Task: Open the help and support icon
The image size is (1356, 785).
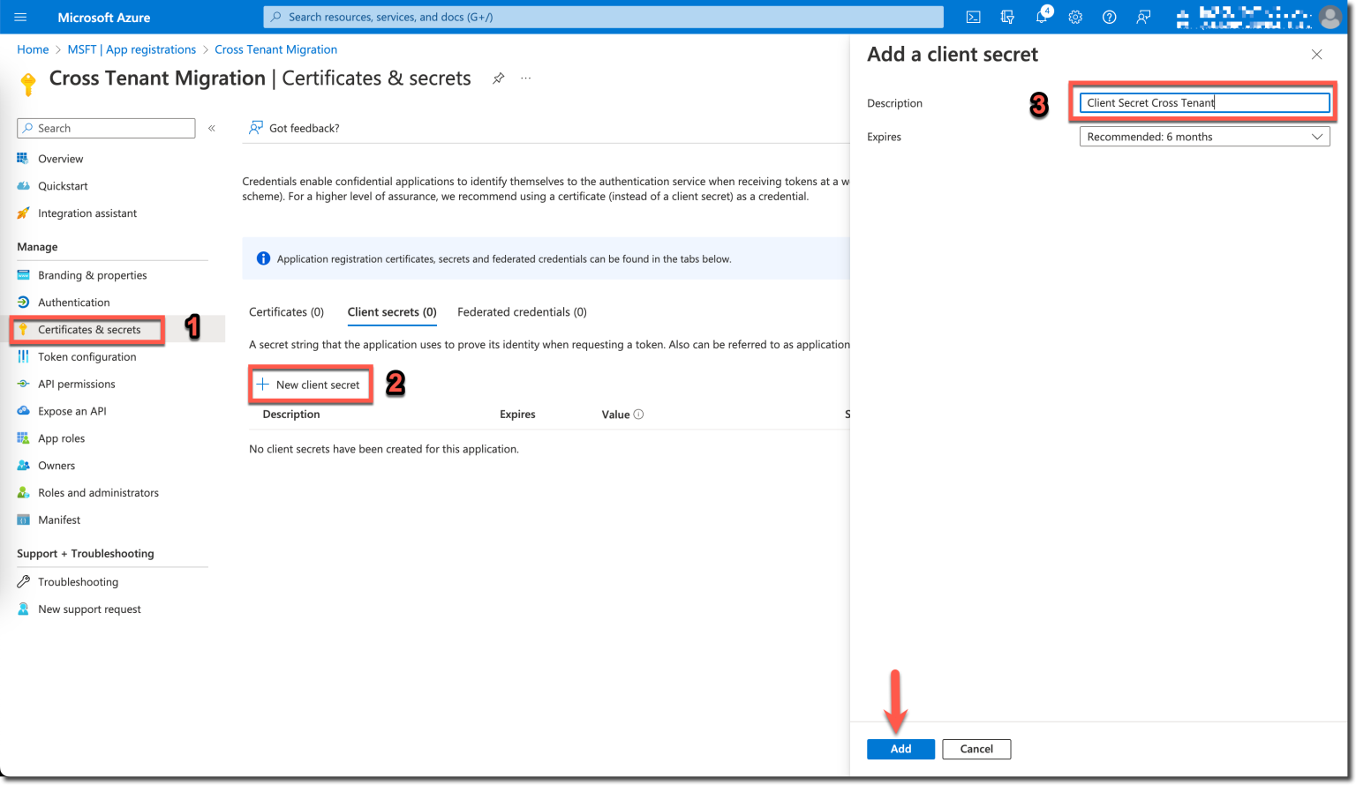Action: (x=1109, y=17)
